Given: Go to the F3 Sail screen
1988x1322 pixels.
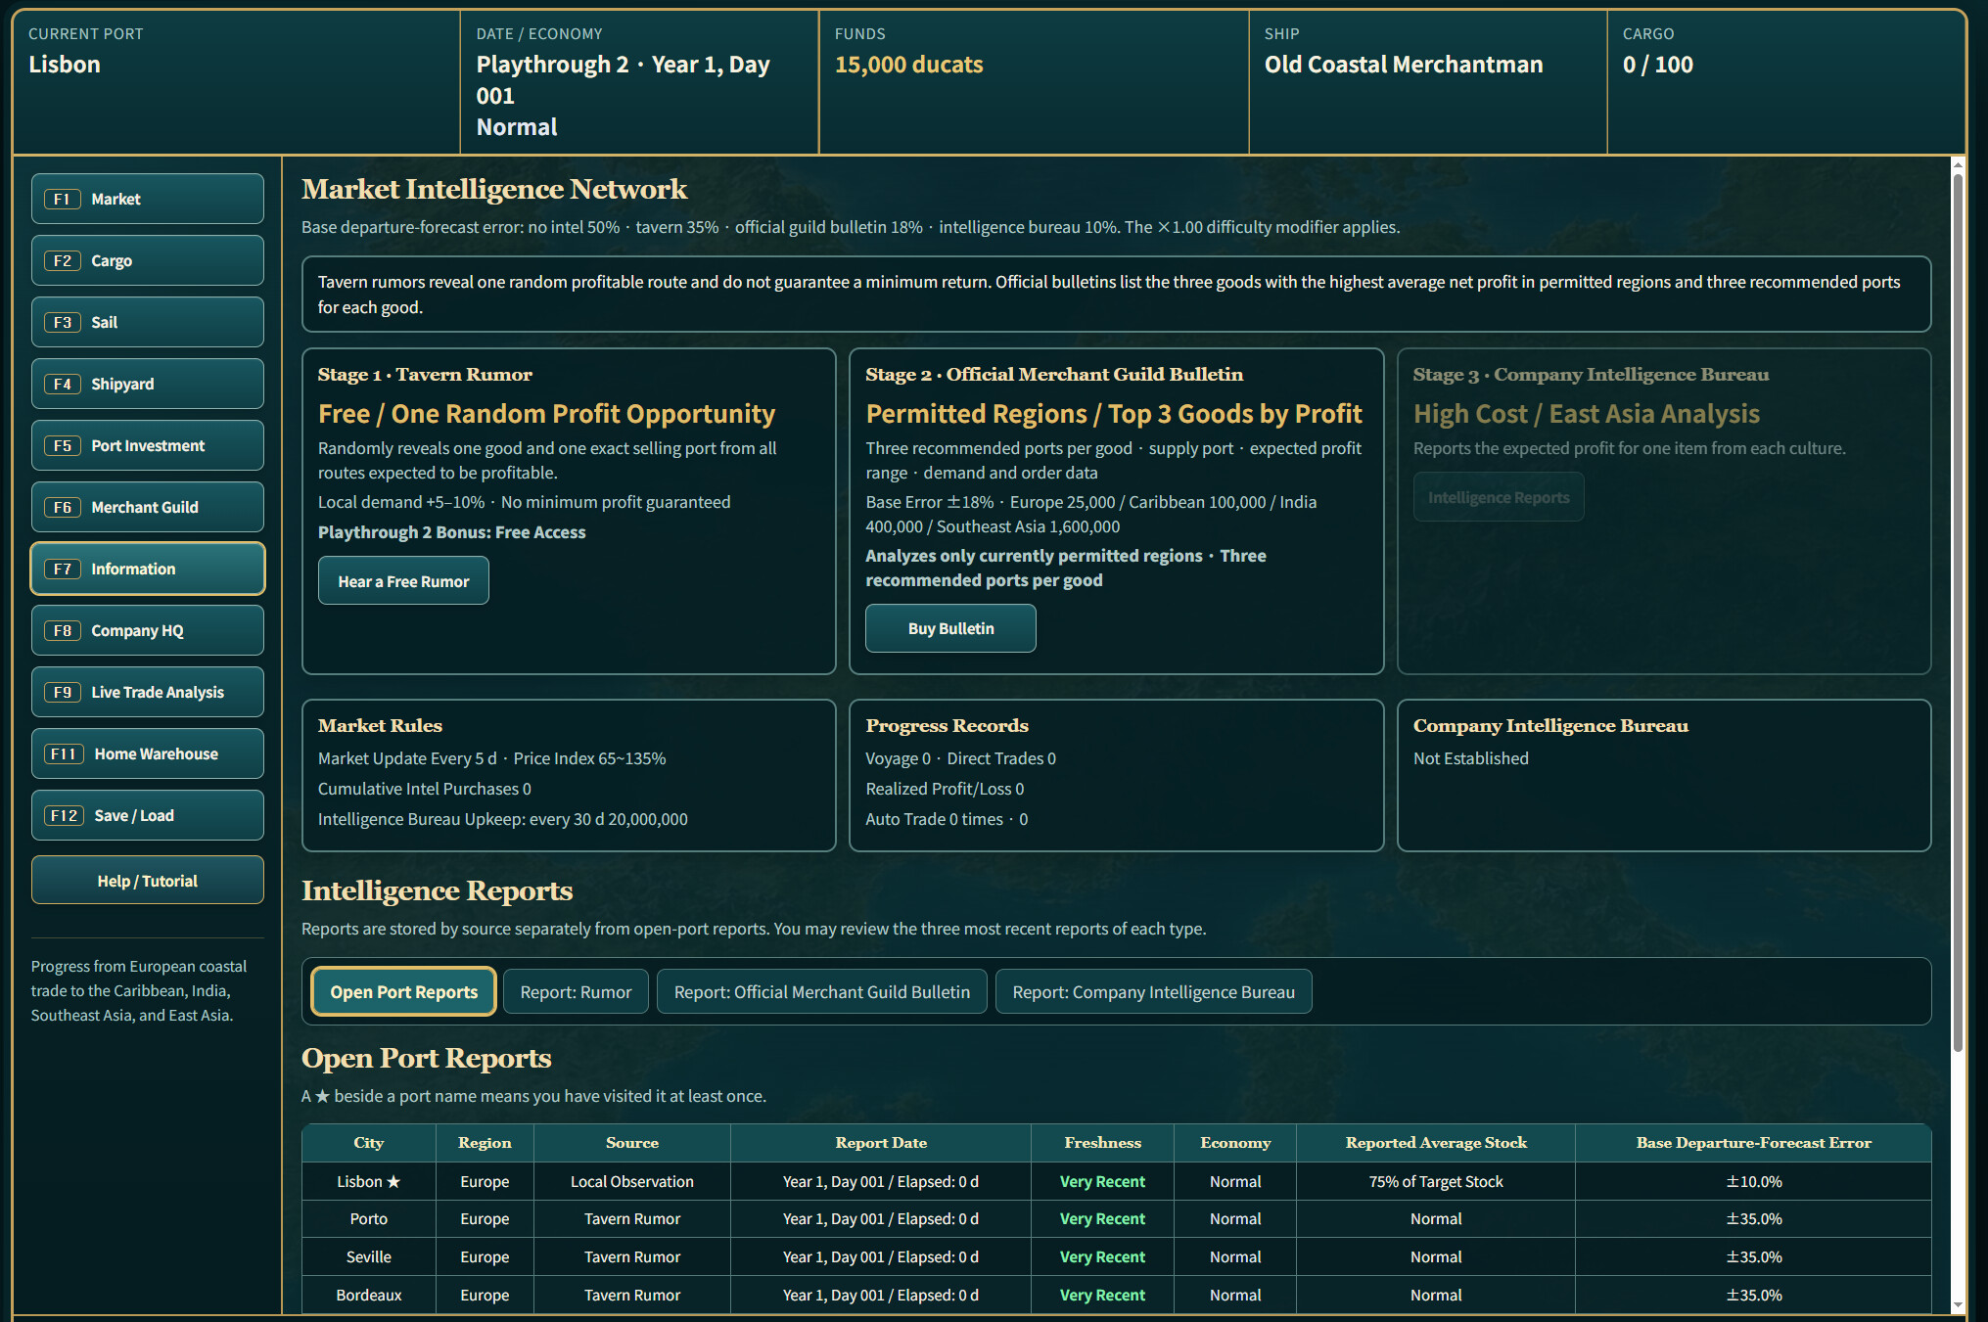Looking at the screenshot, I should click(148, 322).
